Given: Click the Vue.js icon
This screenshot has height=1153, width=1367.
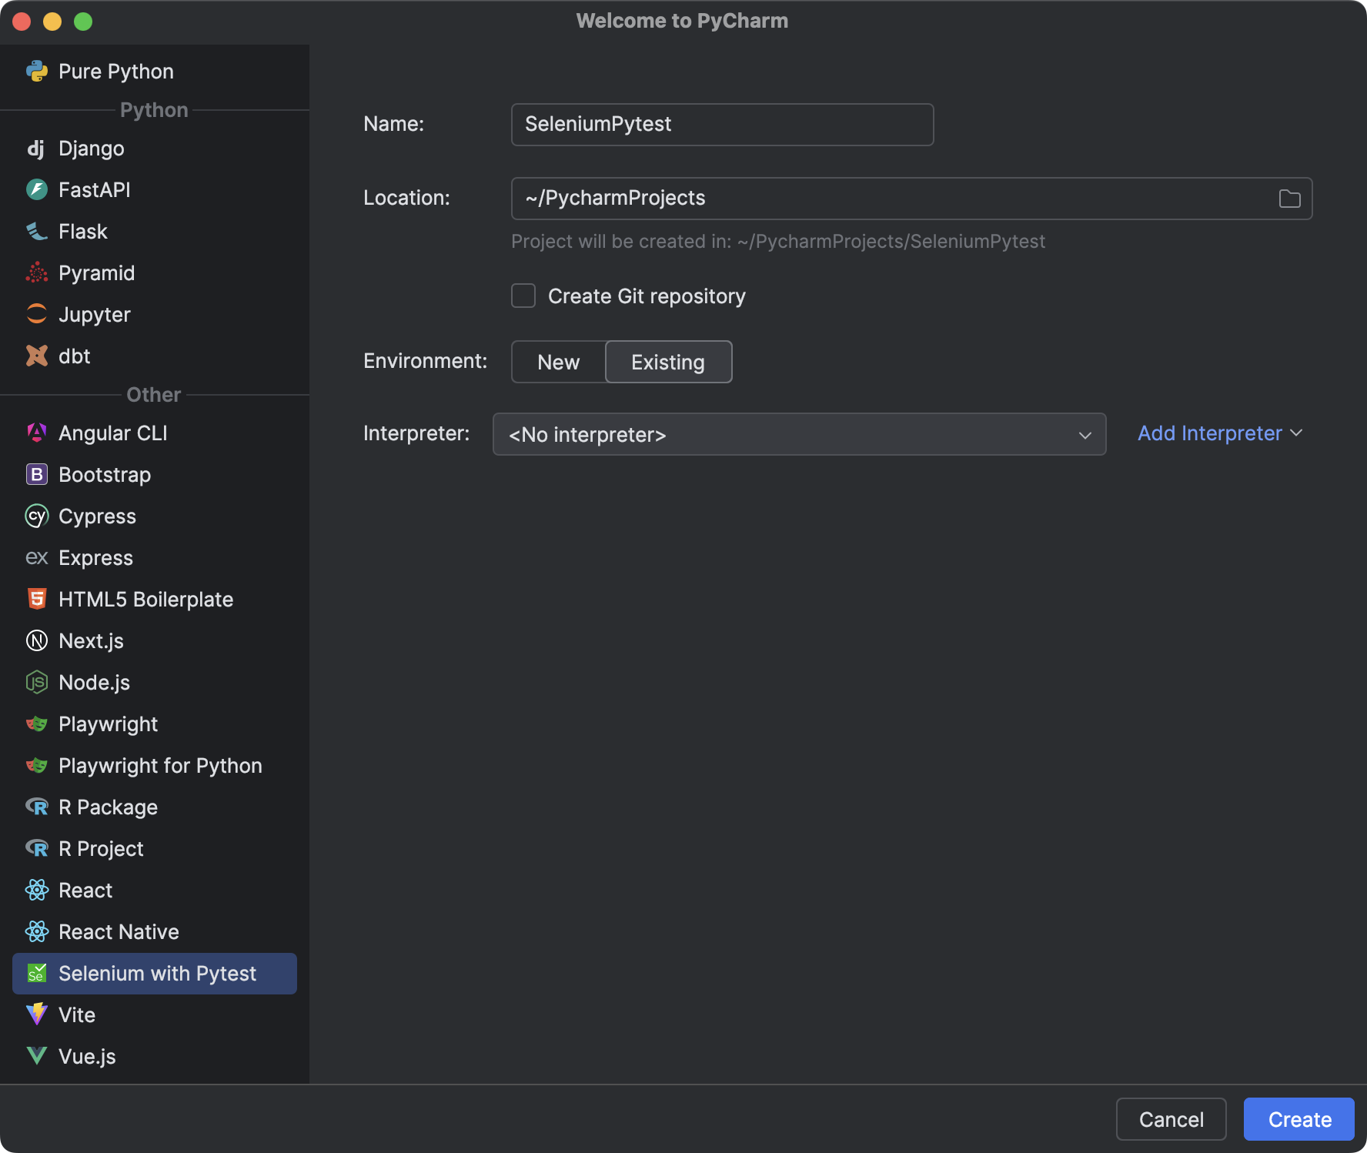Looking at the screenshot, I should (36, 1056).
